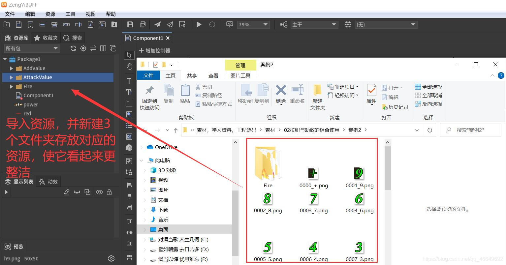The image size is (506, 265).
Task: Select the graph shape tool
Action: pos(129,114)
